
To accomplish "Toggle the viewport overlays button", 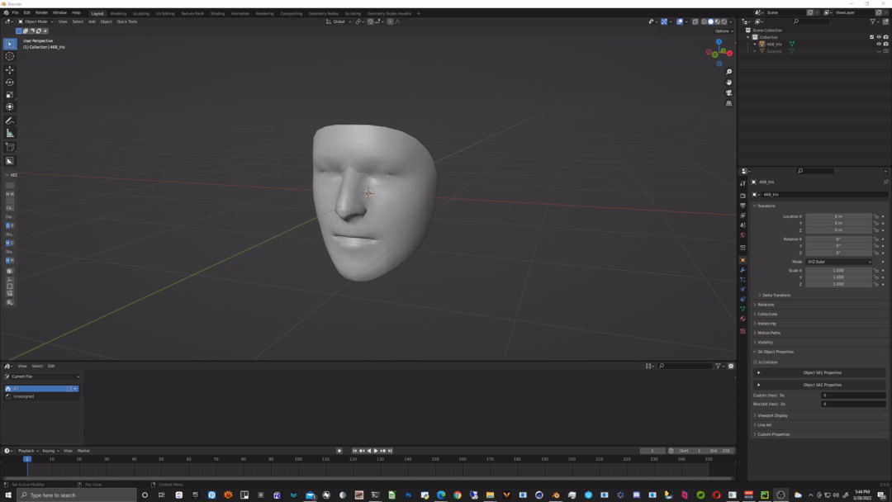I will tap(680, 21).
